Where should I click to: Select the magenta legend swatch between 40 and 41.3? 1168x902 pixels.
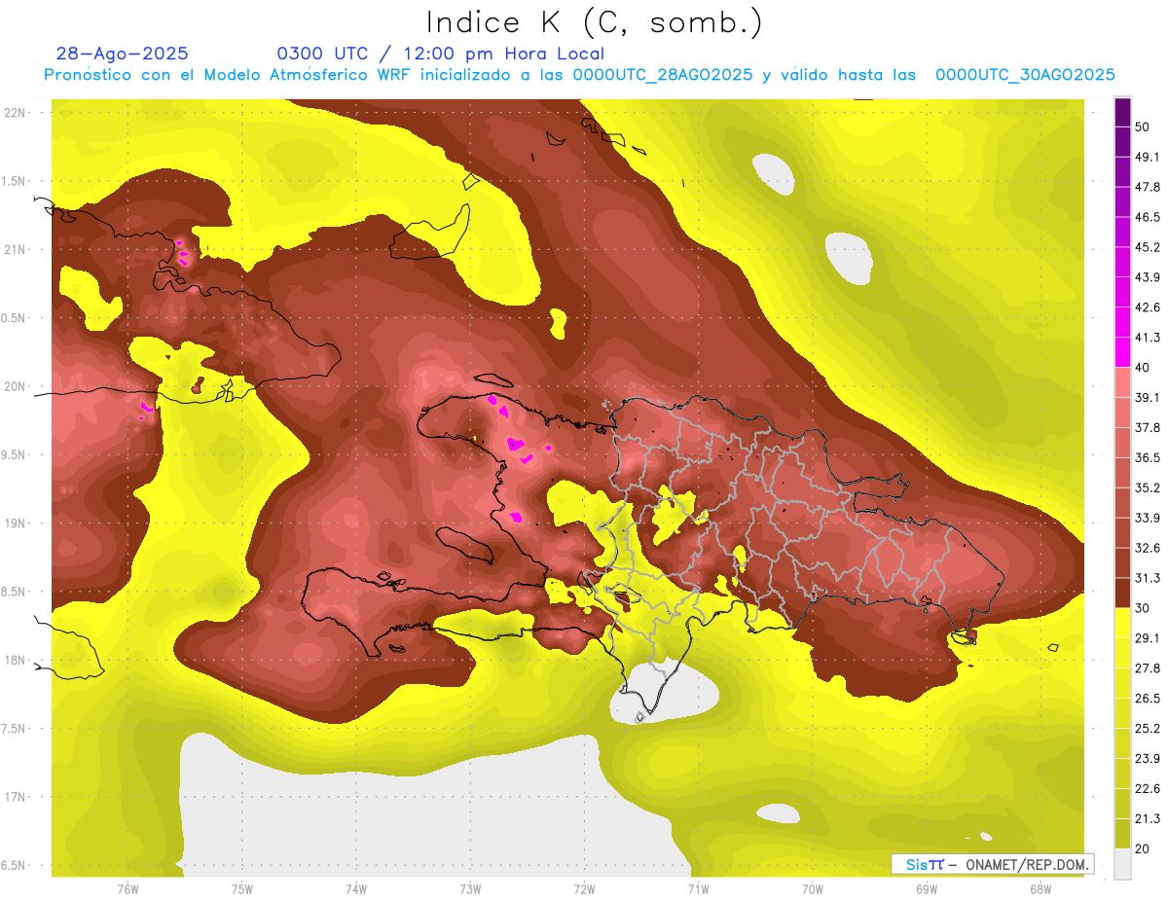[x=1122, y=352]
